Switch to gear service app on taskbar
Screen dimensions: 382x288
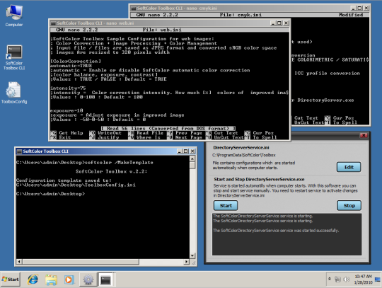pyautogui.click(x=88, y=280)
